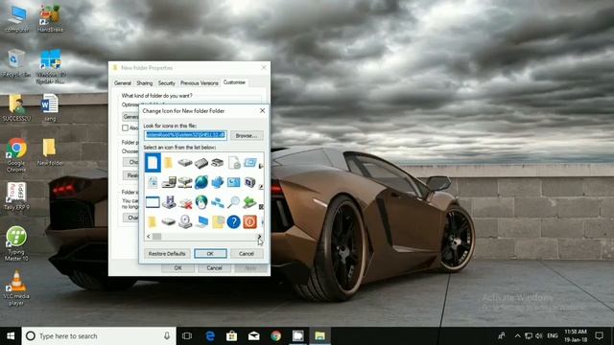Choose the green arrow drive icon
The width and height of the screenshot is (614, 345).
tap(249, 202)
